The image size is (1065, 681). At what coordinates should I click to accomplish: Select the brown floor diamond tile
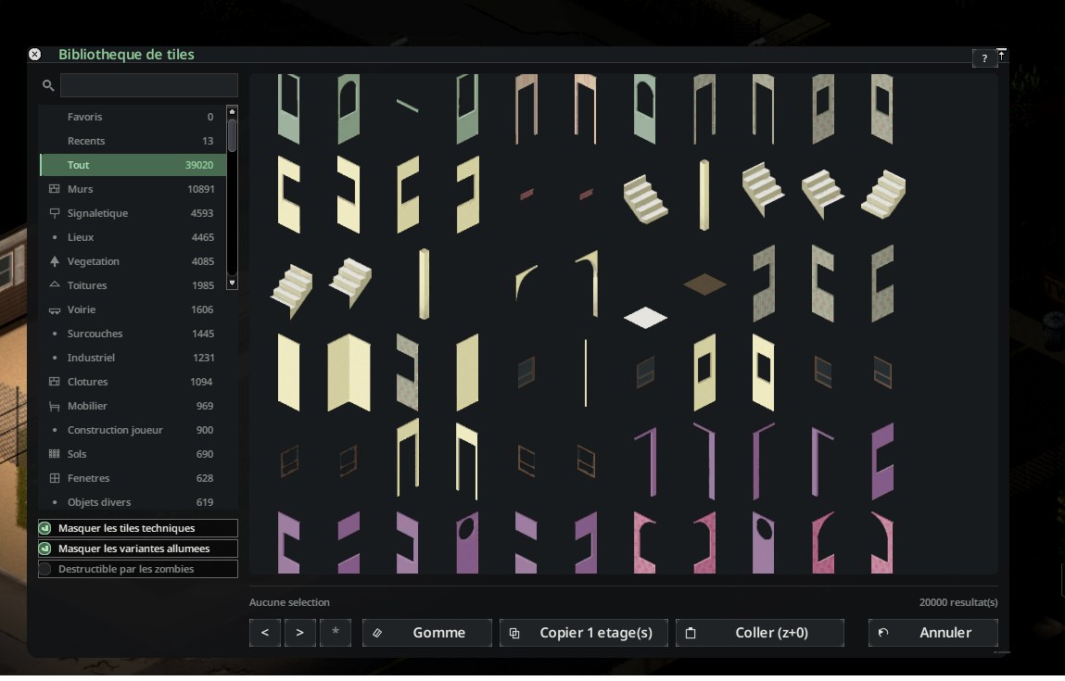(x=704, y=284)
